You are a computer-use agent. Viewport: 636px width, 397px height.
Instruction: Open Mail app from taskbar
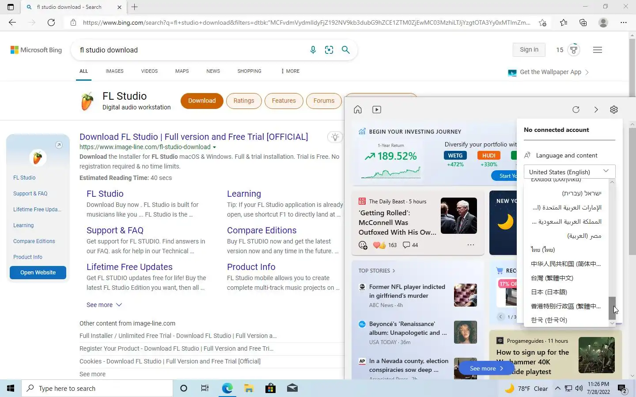pyautogui.click(x=292, y=388)
